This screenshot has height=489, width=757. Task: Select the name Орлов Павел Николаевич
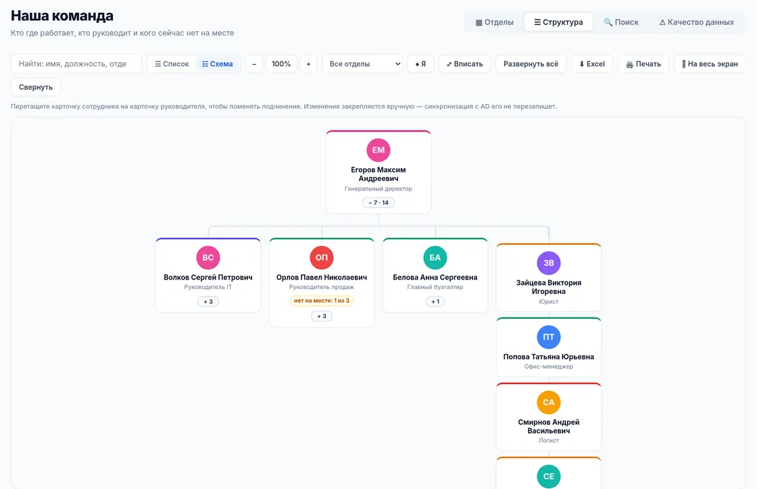[322, 278]
